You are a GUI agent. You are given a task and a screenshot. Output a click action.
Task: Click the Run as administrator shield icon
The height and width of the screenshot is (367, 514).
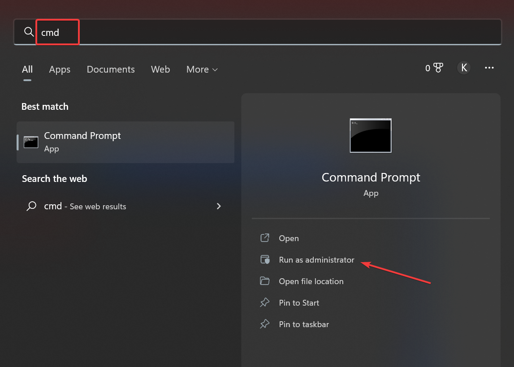click(x=264, y=259)
